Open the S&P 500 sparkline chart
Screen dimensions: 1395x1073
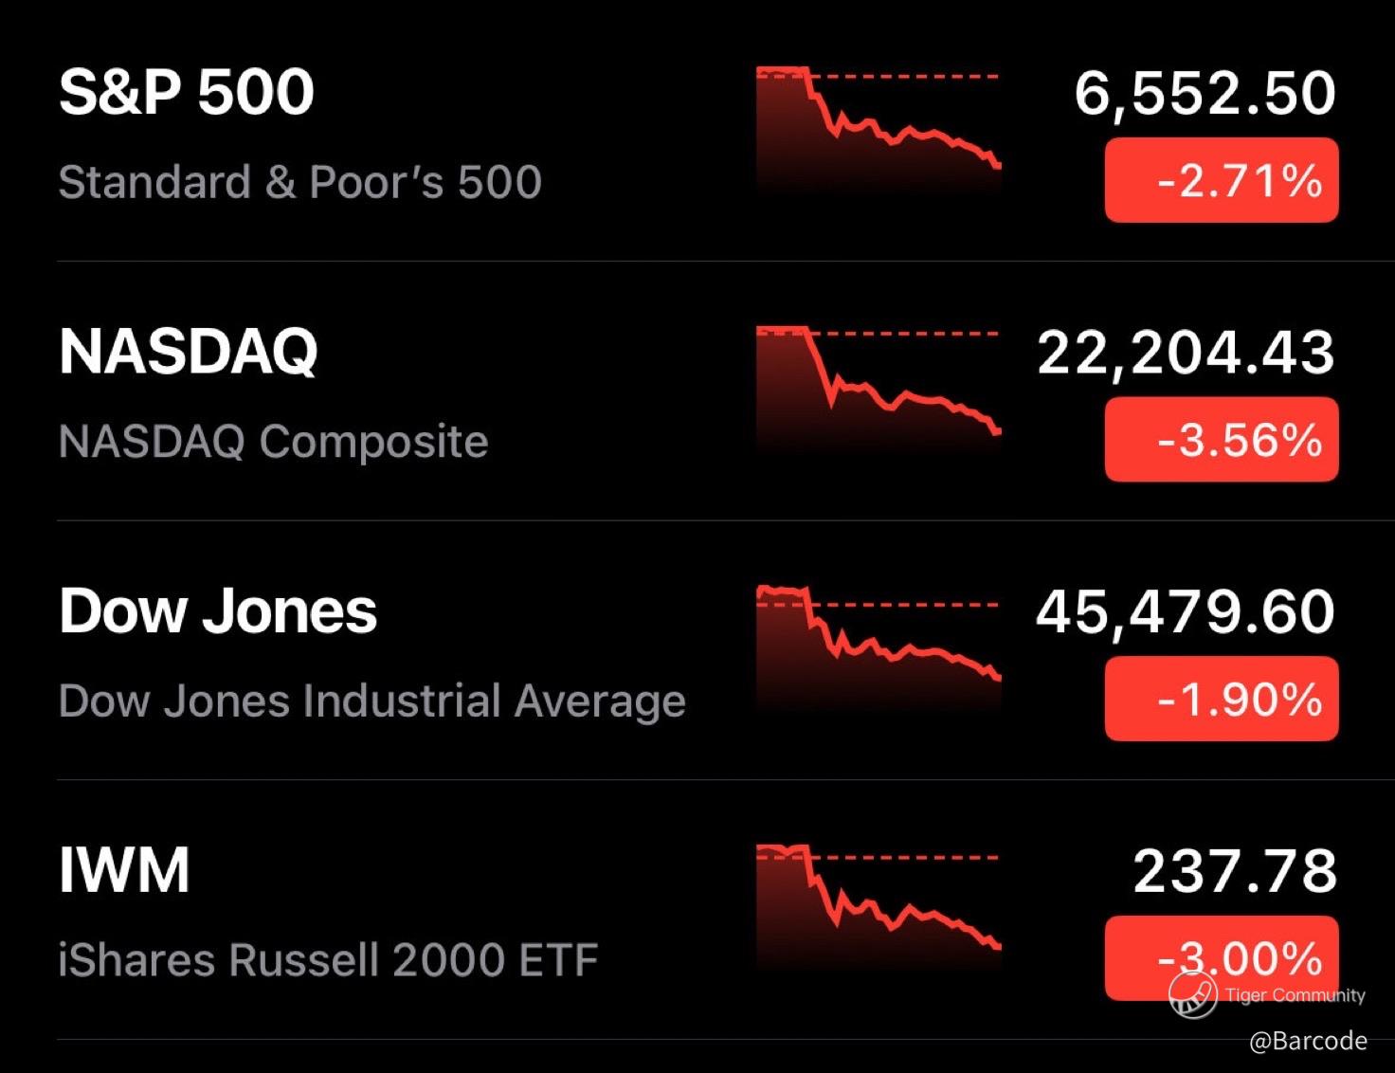(879, 131)
